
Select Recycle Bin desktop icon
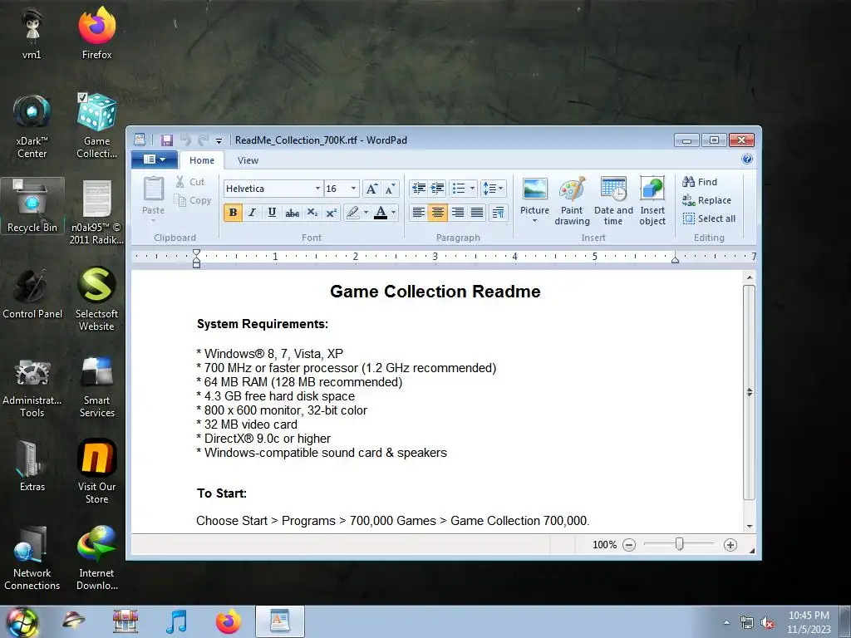(32, 207)
